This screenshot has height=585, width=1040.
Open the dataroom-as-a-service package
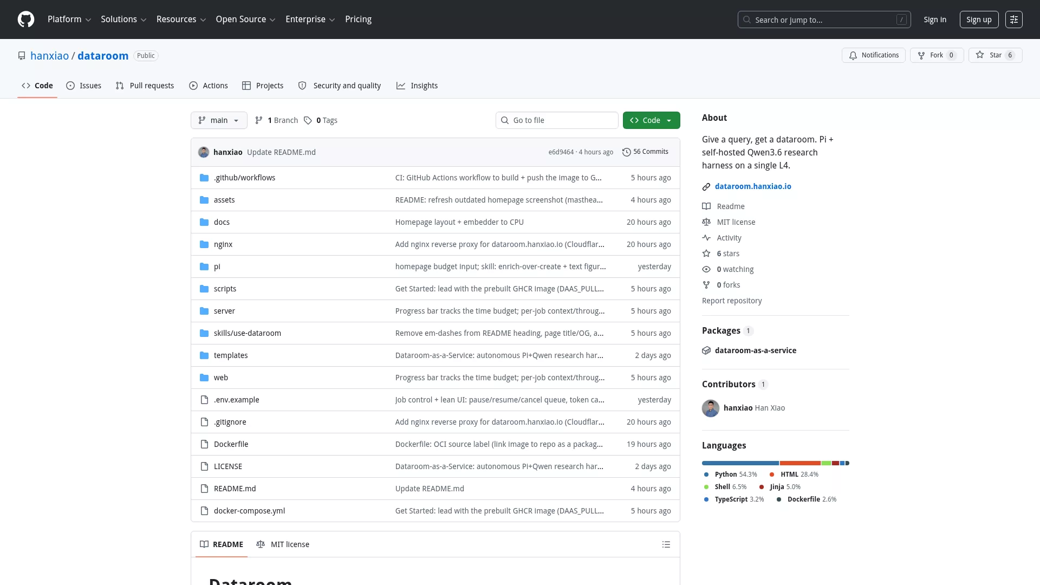756,350
